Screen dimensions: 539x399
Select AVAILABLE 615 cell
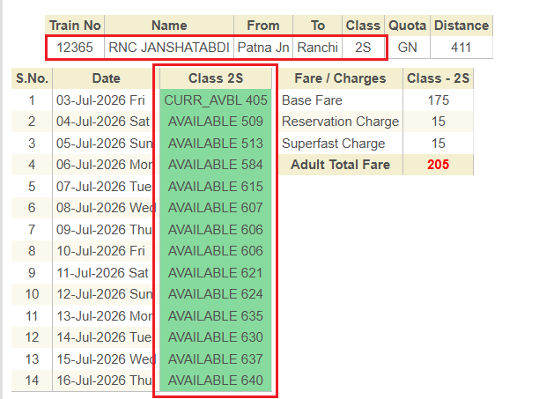(216, 186)
